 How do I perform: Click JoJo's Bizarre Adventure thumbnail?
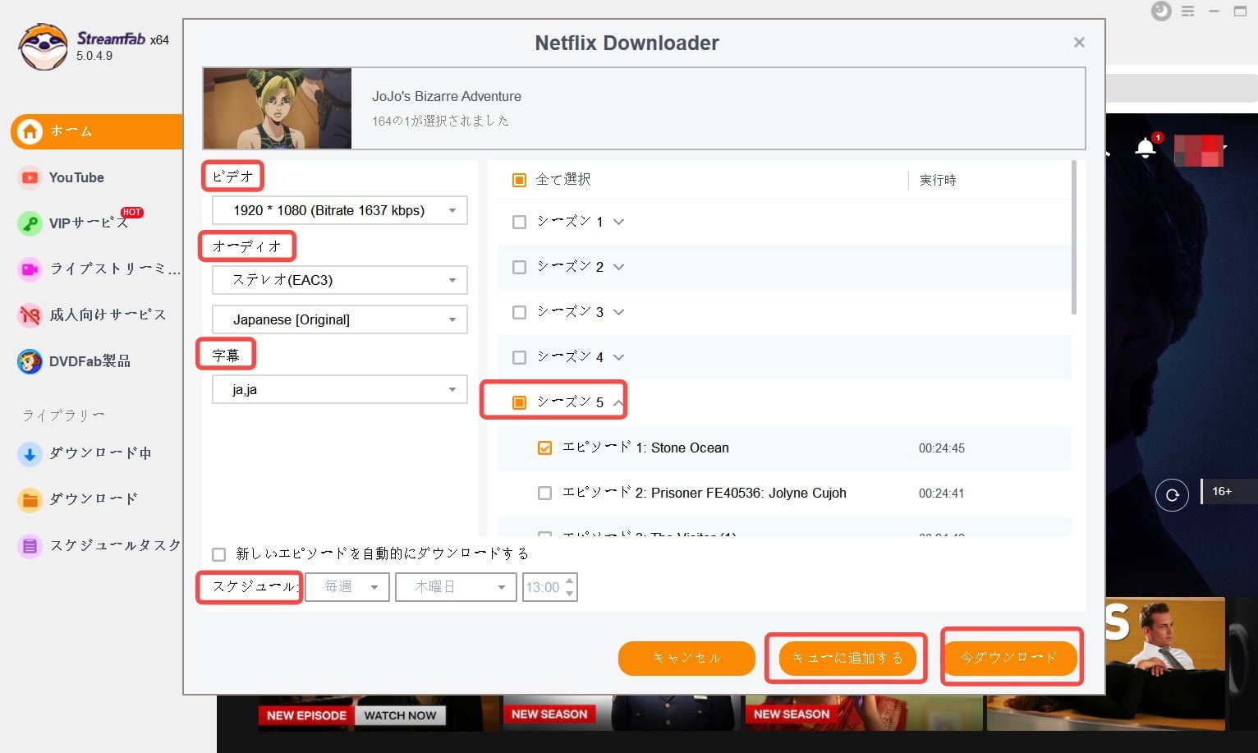(278, 108)
